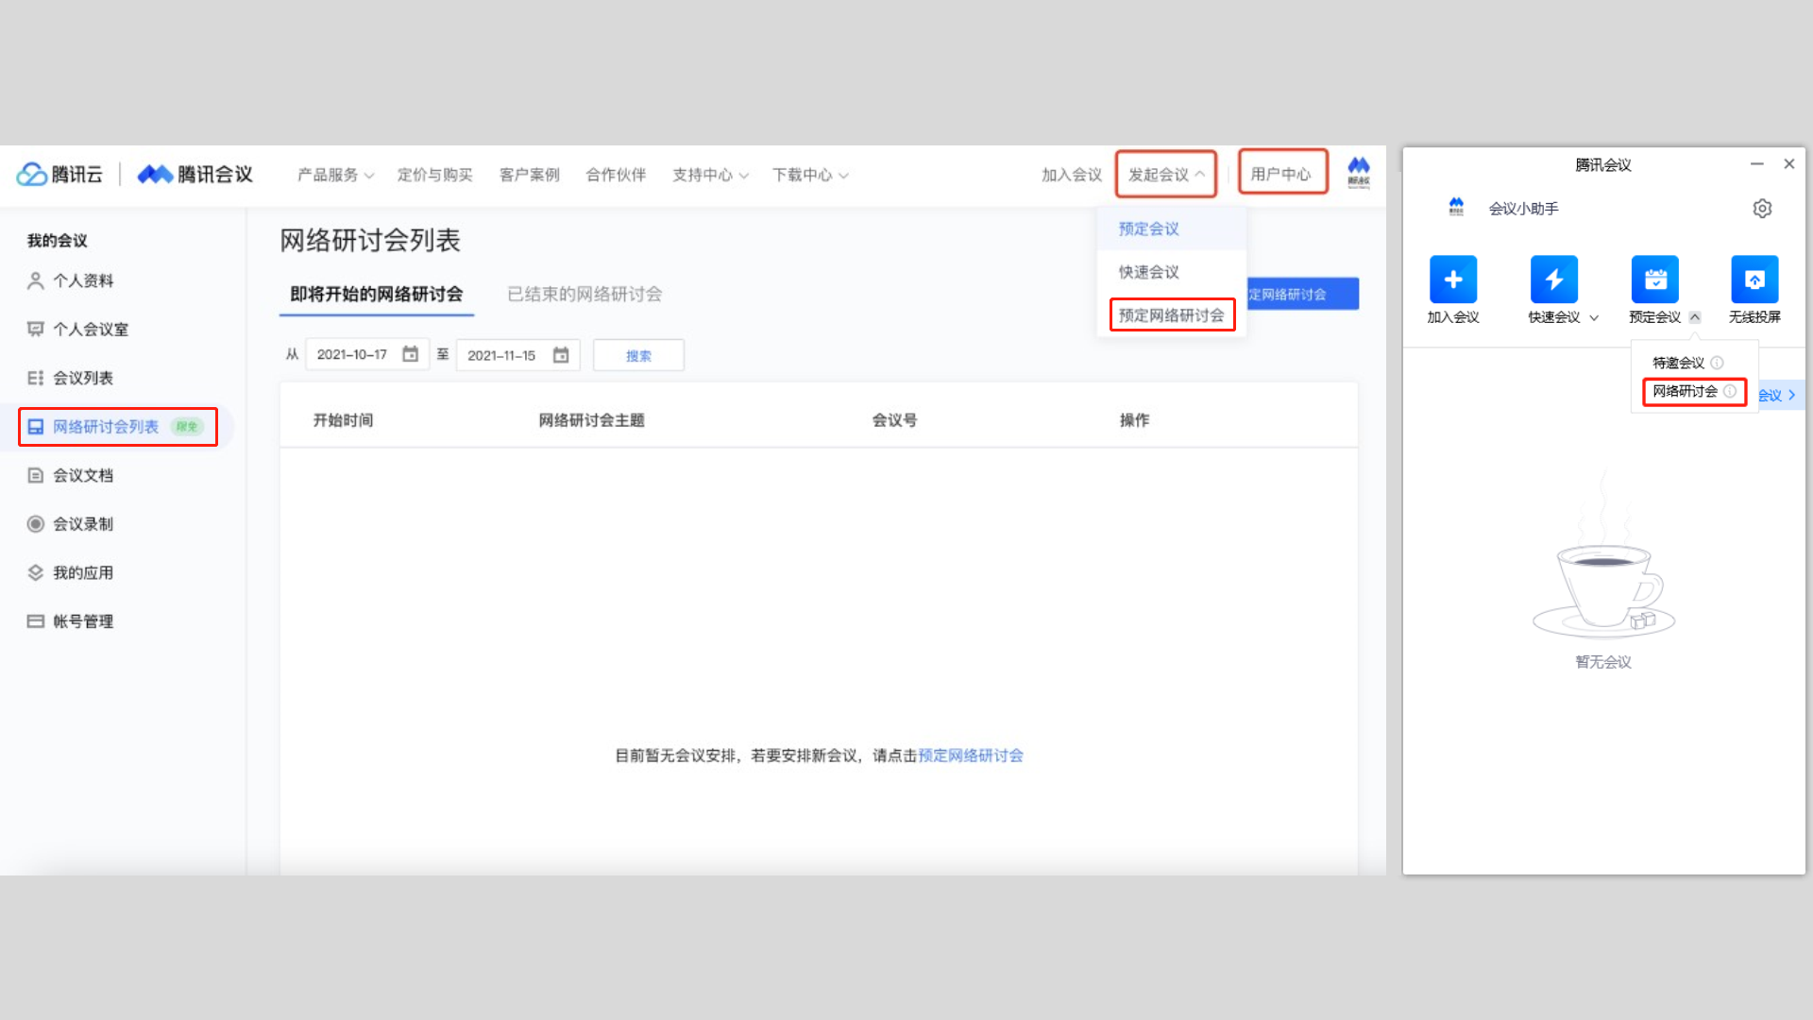
Task: Click the 会议录制 record icon
Action: coord(36,523)
